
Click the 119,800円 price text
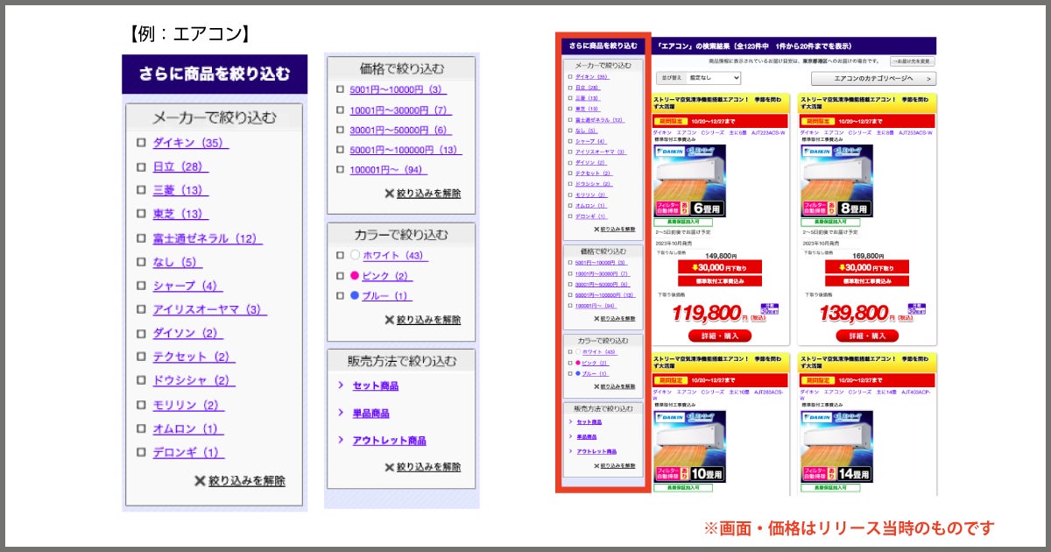[708, 314]
